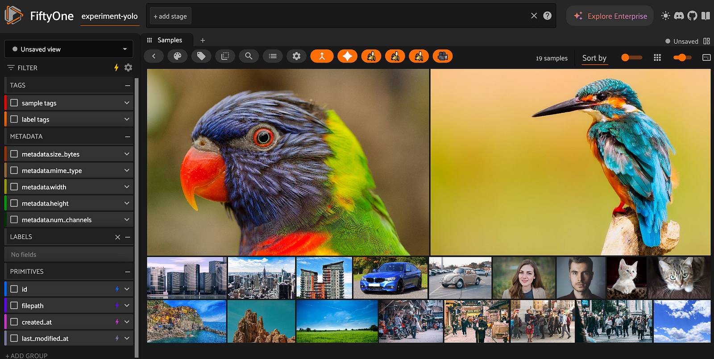Click the orange sparkle star operator button

click(347, 56)
